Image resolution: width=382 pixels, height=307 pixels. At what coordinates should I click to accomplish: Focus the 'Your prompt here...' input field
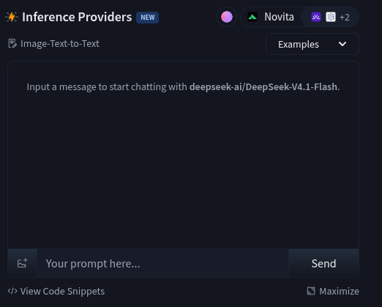click(162, 263)
